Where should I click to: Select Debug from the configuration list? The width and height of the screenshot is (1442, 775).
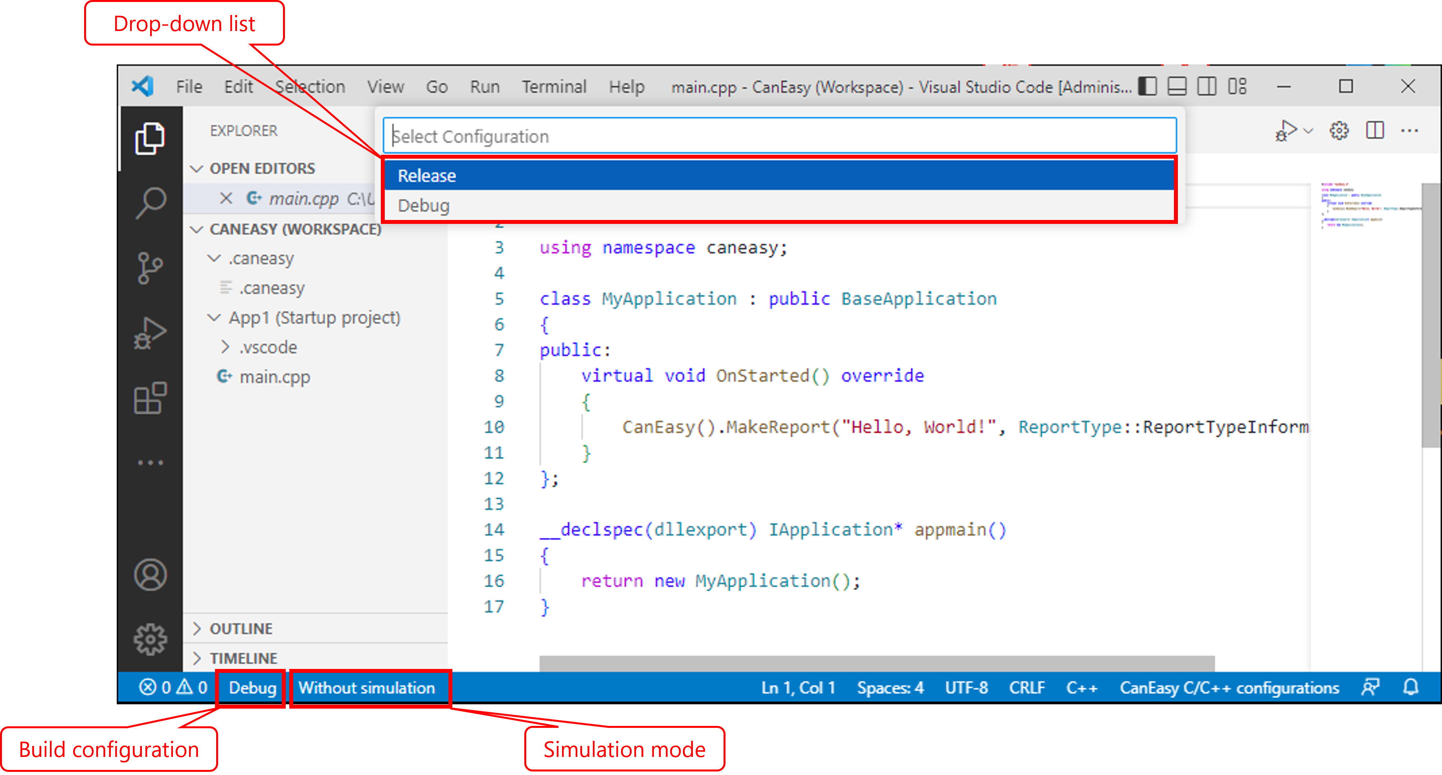pos(779,205)
